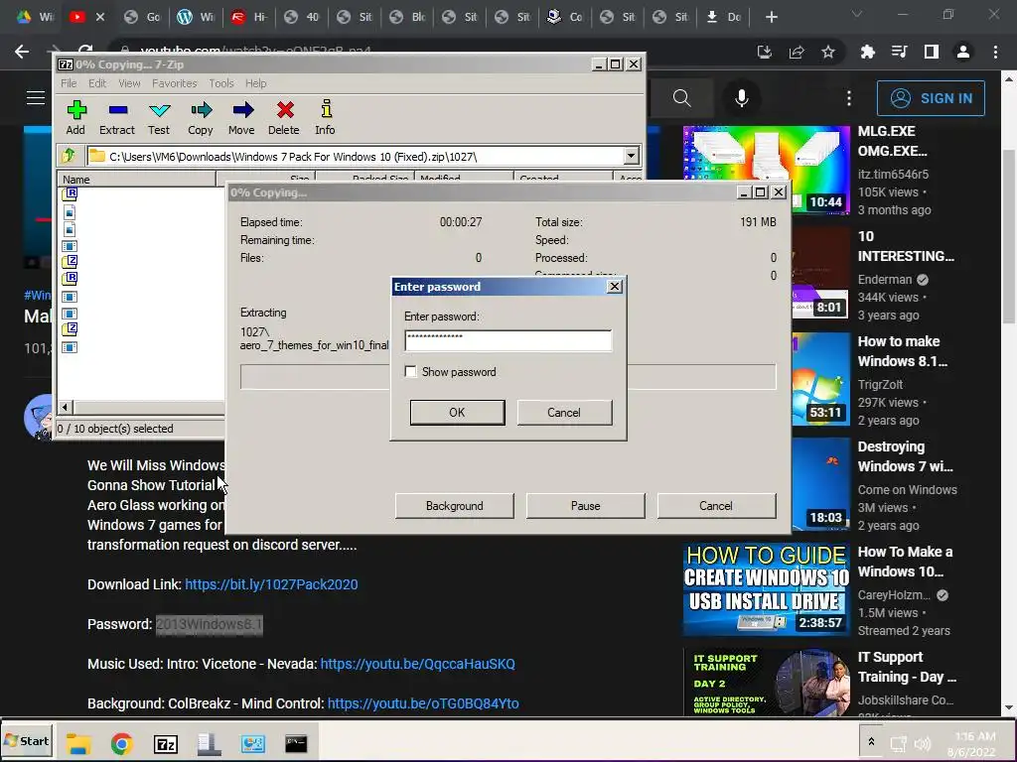Open File Explorer from the taskbar

tap(78, 743)
